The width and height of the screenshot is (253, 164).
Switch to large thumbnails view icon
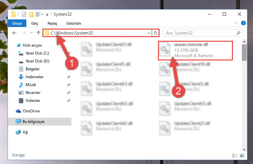tap(242, 155)
